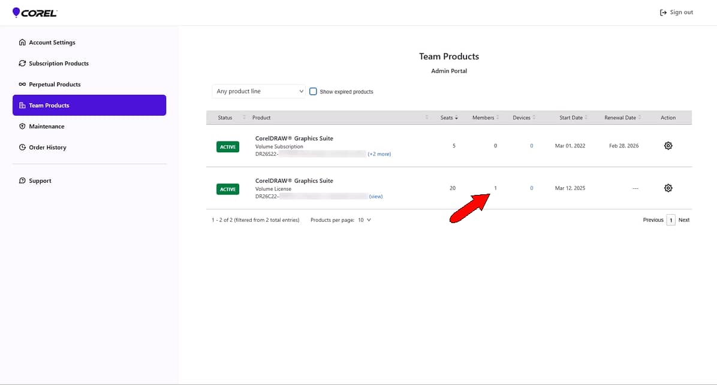Click the (view) serial link
Screen dimensions: 717x385
coord(376,197)
